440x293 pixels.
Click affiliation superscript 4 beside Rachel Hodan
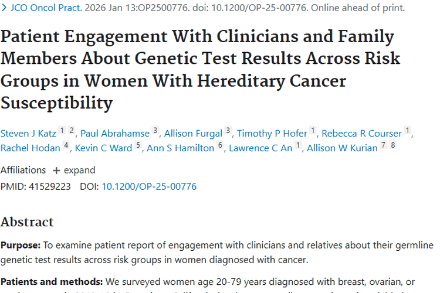point(66,146)
